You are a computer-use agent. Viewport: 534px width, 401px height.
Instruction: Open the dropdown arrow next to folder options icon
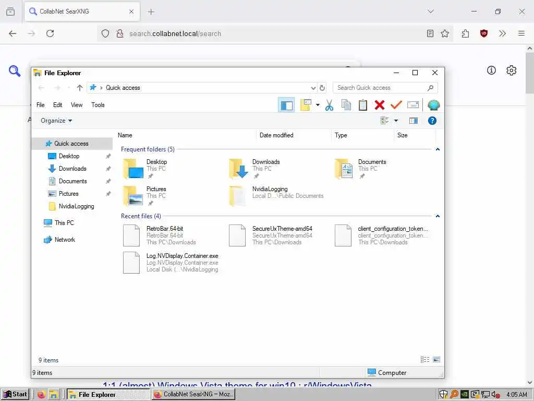[x=318, y=105]
